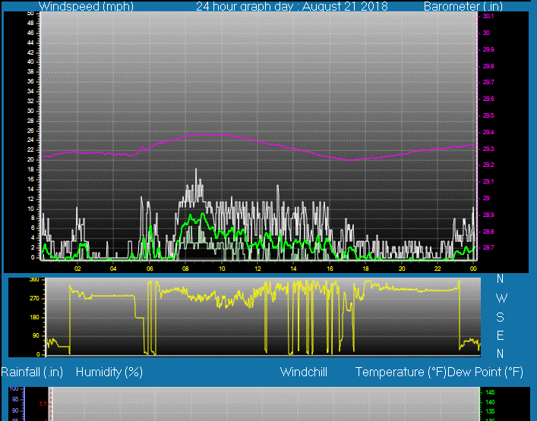The width and height of the screenshot is (537, 421).
Task: Click hour label 12 on time axis
Action: pos(257,269)
